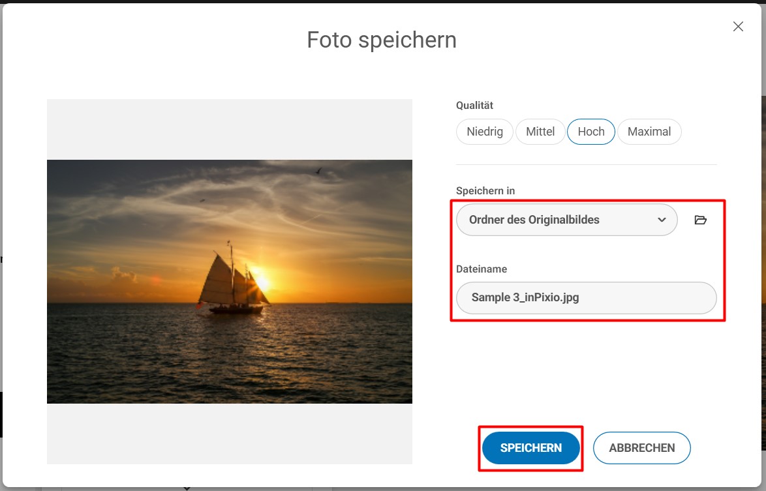Viewport: 766px width, 491px height.
Task: Switch quality from Hoch to Maximal
Action: coord(649,131)
